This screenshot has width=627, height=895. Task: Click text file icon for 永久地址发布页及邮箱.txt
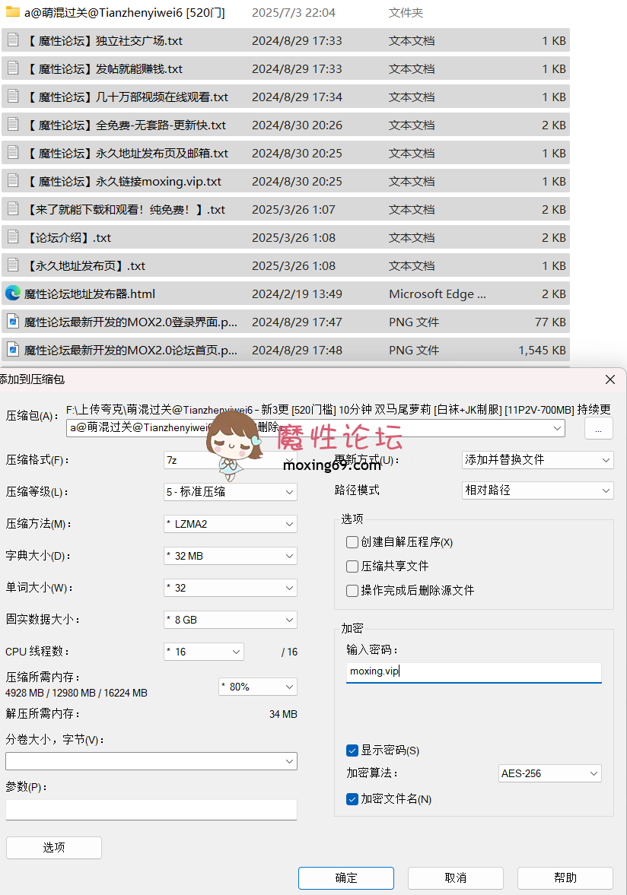[13, 153]
